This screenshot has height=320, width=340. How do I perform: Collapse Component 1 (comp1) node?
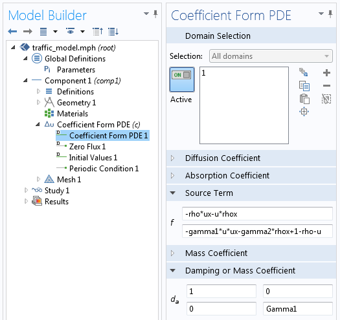[25, 80]
